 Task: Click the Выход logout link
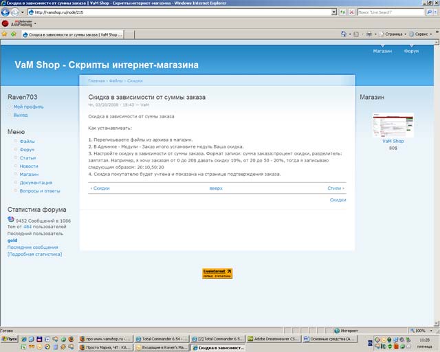[x=21, y=115]
